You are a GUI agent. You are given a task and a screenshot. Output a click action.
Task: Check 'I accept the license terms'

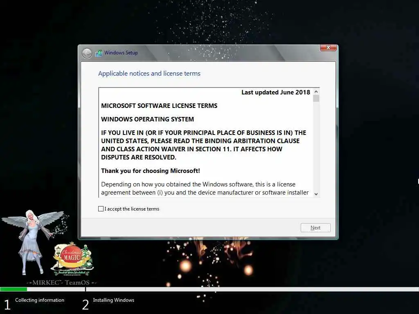pos(101,209)
